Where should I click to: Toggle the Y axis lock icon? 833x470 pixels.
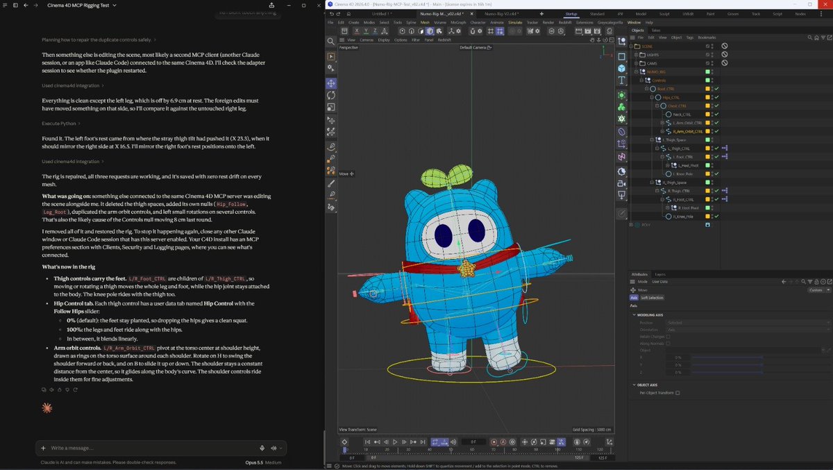click(366, 31)
